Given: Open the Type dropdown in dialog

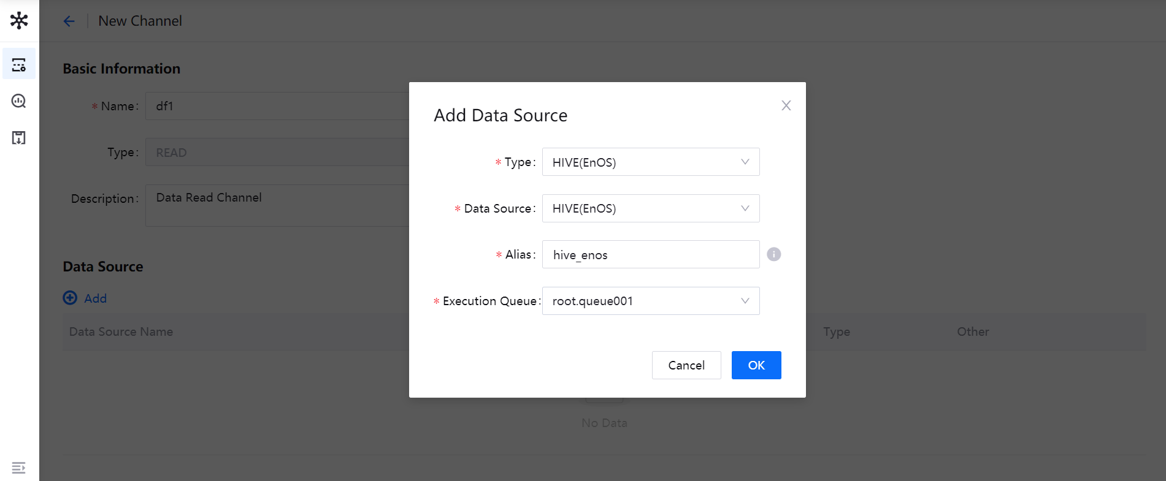Looking at the screenshot, I should click(651, 162).
